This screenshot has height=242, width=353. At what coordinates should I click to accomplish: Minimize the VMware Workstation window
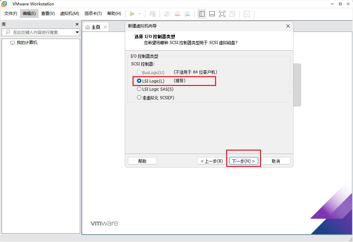point(332,4)
